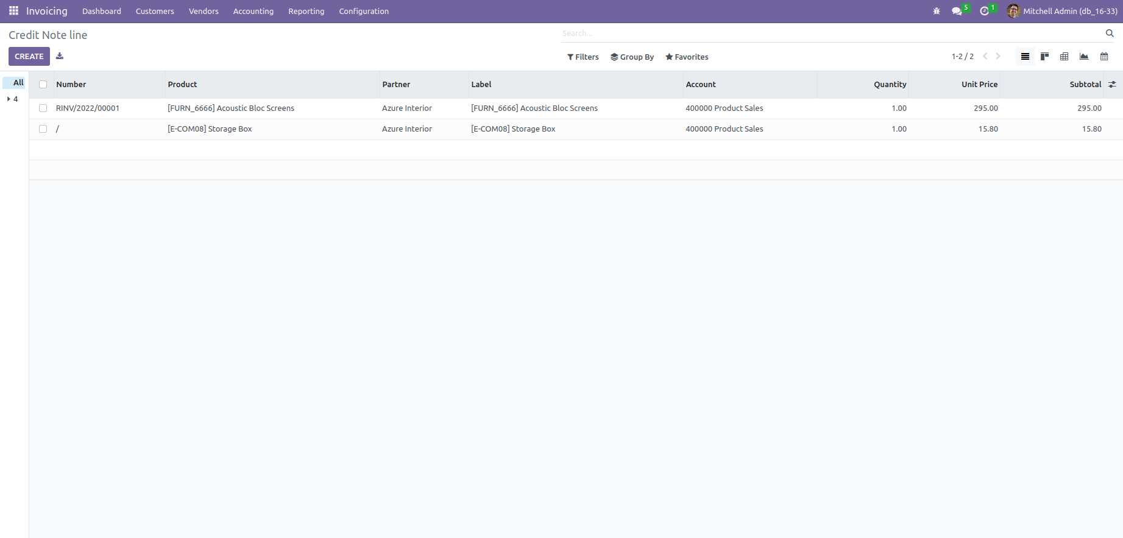Switch to calendar view icon
The image size is (1123, 538).
coord(1104,57)
